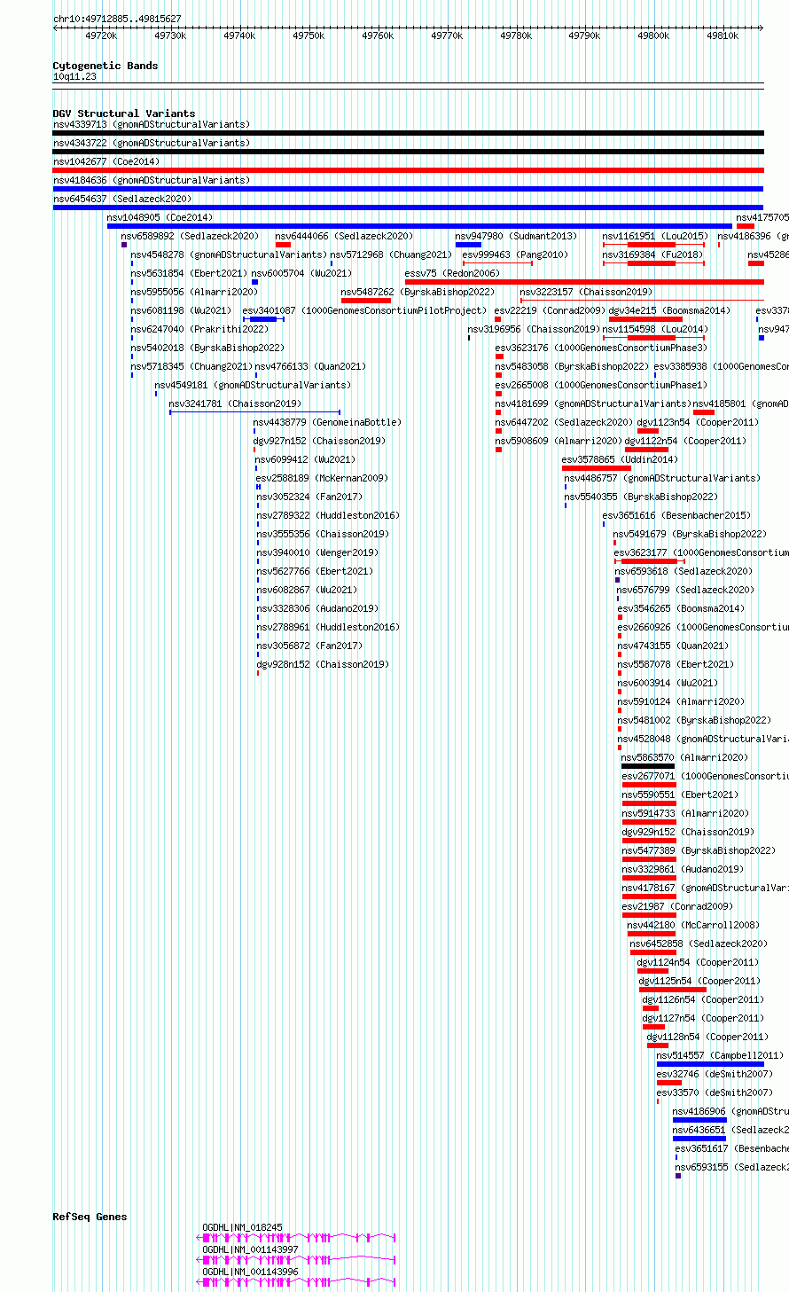Select nsv6436651 Sedlazeck variant label
This screenshot has width=789, height=1292.
pos(730,1130)
